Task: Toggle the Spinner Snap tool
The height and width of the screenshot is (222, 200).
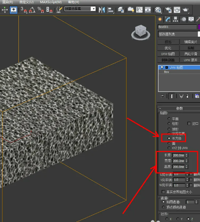Action: [49, 10]
